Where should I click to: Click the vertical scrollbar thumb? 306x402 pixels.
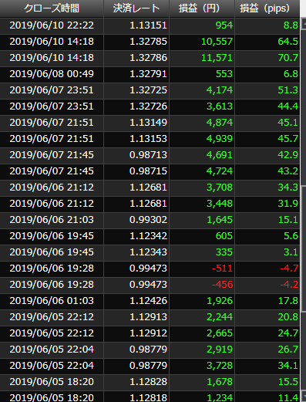coord(303,248)
